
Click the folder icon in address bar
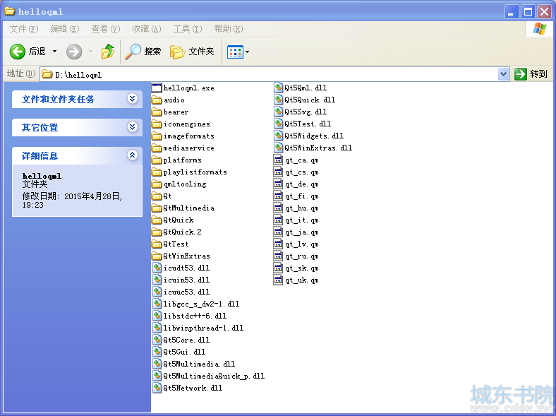tap(47, 74)
